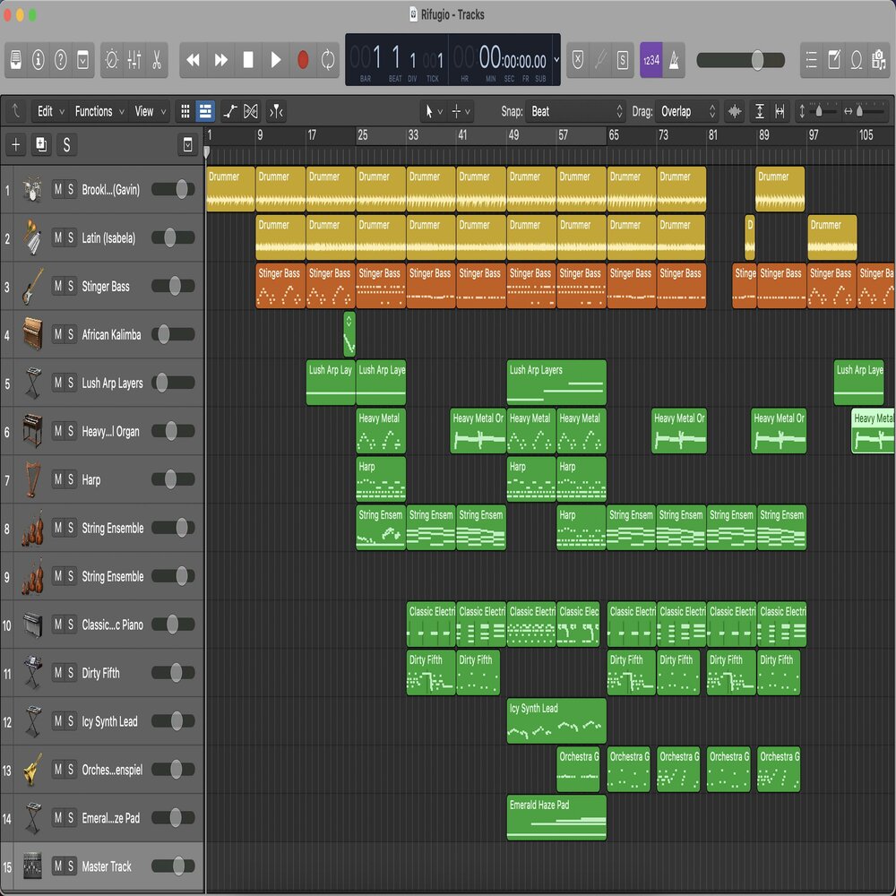Open the Editors with the scissors icon
Screen dimensions: 896x896
157,60
